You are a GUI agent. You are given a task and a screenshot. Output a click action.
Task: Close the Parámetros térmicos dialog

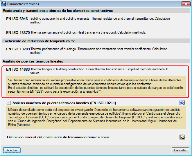(186, 4)
